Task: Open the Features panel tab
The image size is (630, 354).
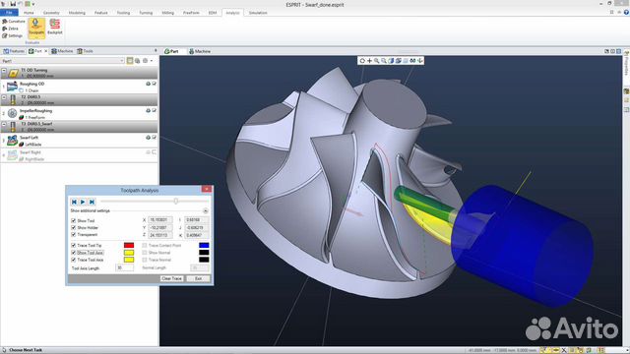Action: point(14,51)
